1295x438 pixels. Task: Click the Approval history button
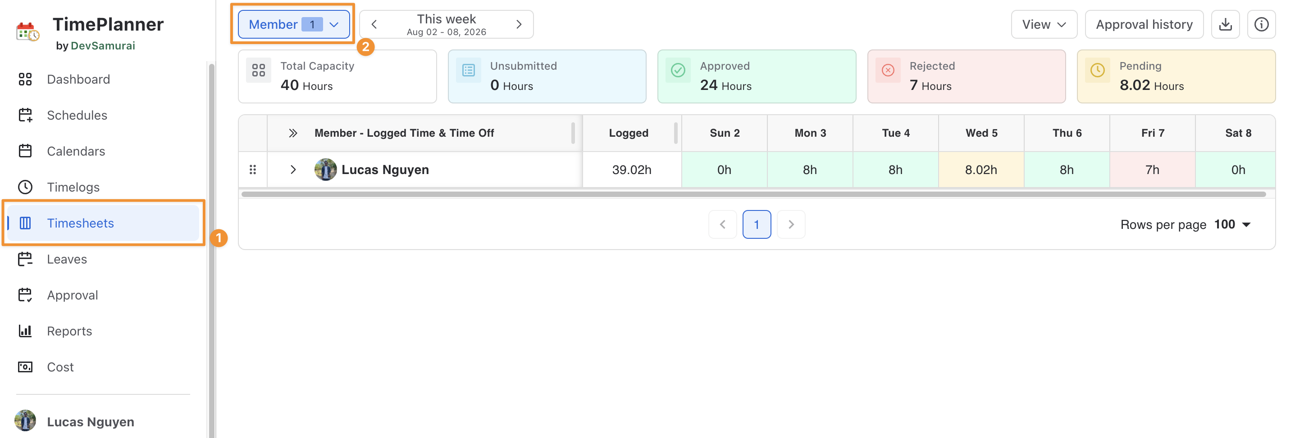tap(1144, 24)
